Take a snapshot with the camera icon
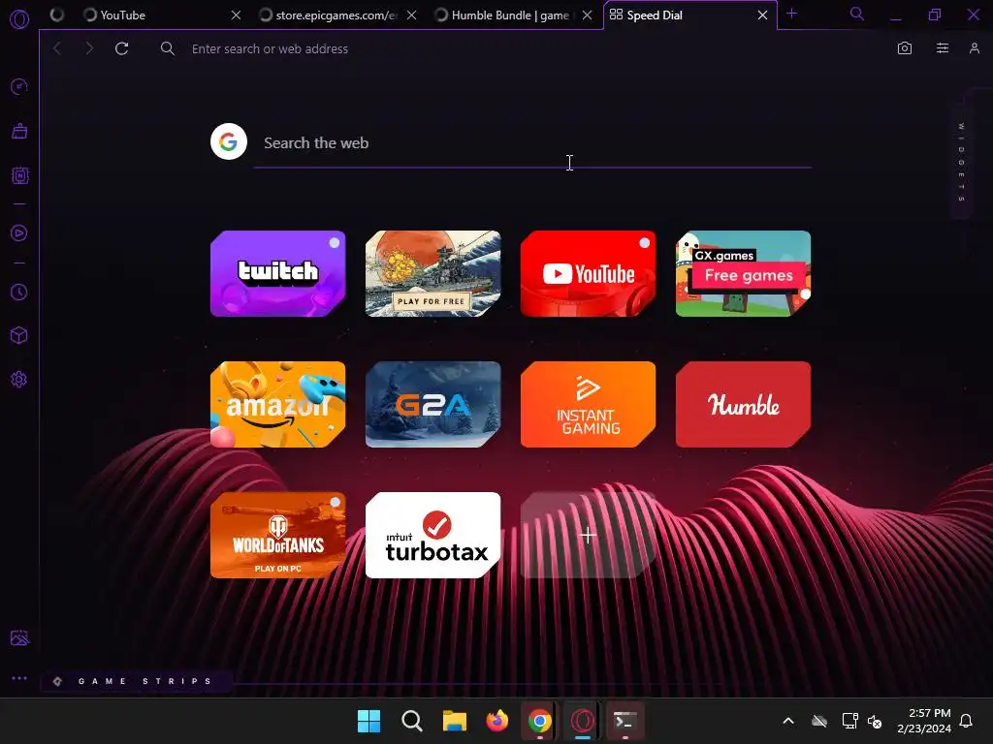The height and width of the screenshot is (744, 993). [905, 48]
